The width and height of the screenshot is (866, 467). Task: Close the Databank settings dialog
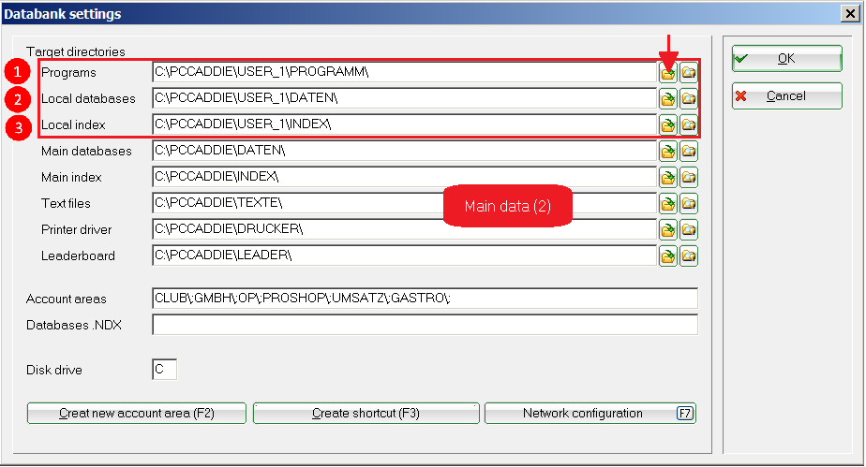coord(851,13)
